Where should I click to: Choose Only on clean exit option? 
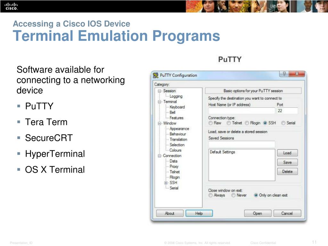(256, 195)
